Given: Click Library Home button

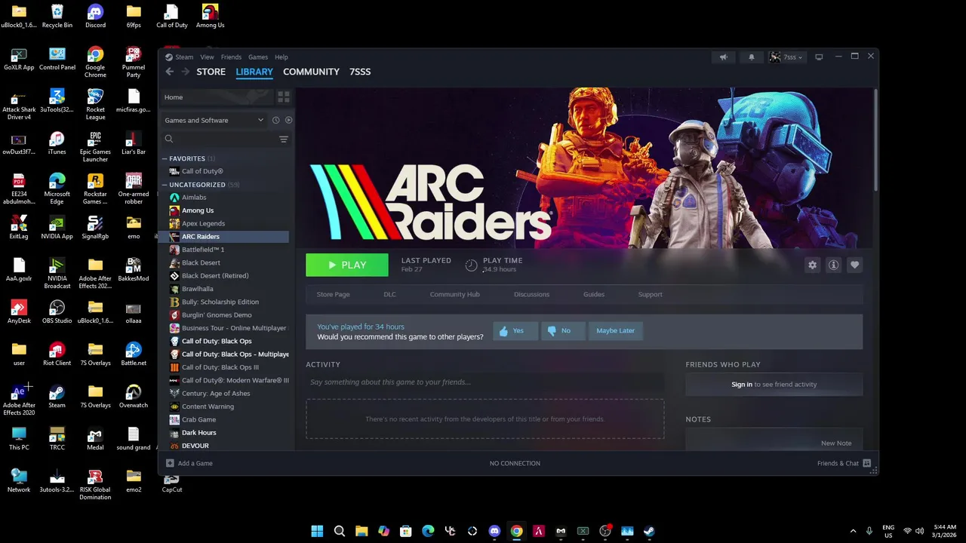Looking at the screenshot, I should click(x=217, y=97).
